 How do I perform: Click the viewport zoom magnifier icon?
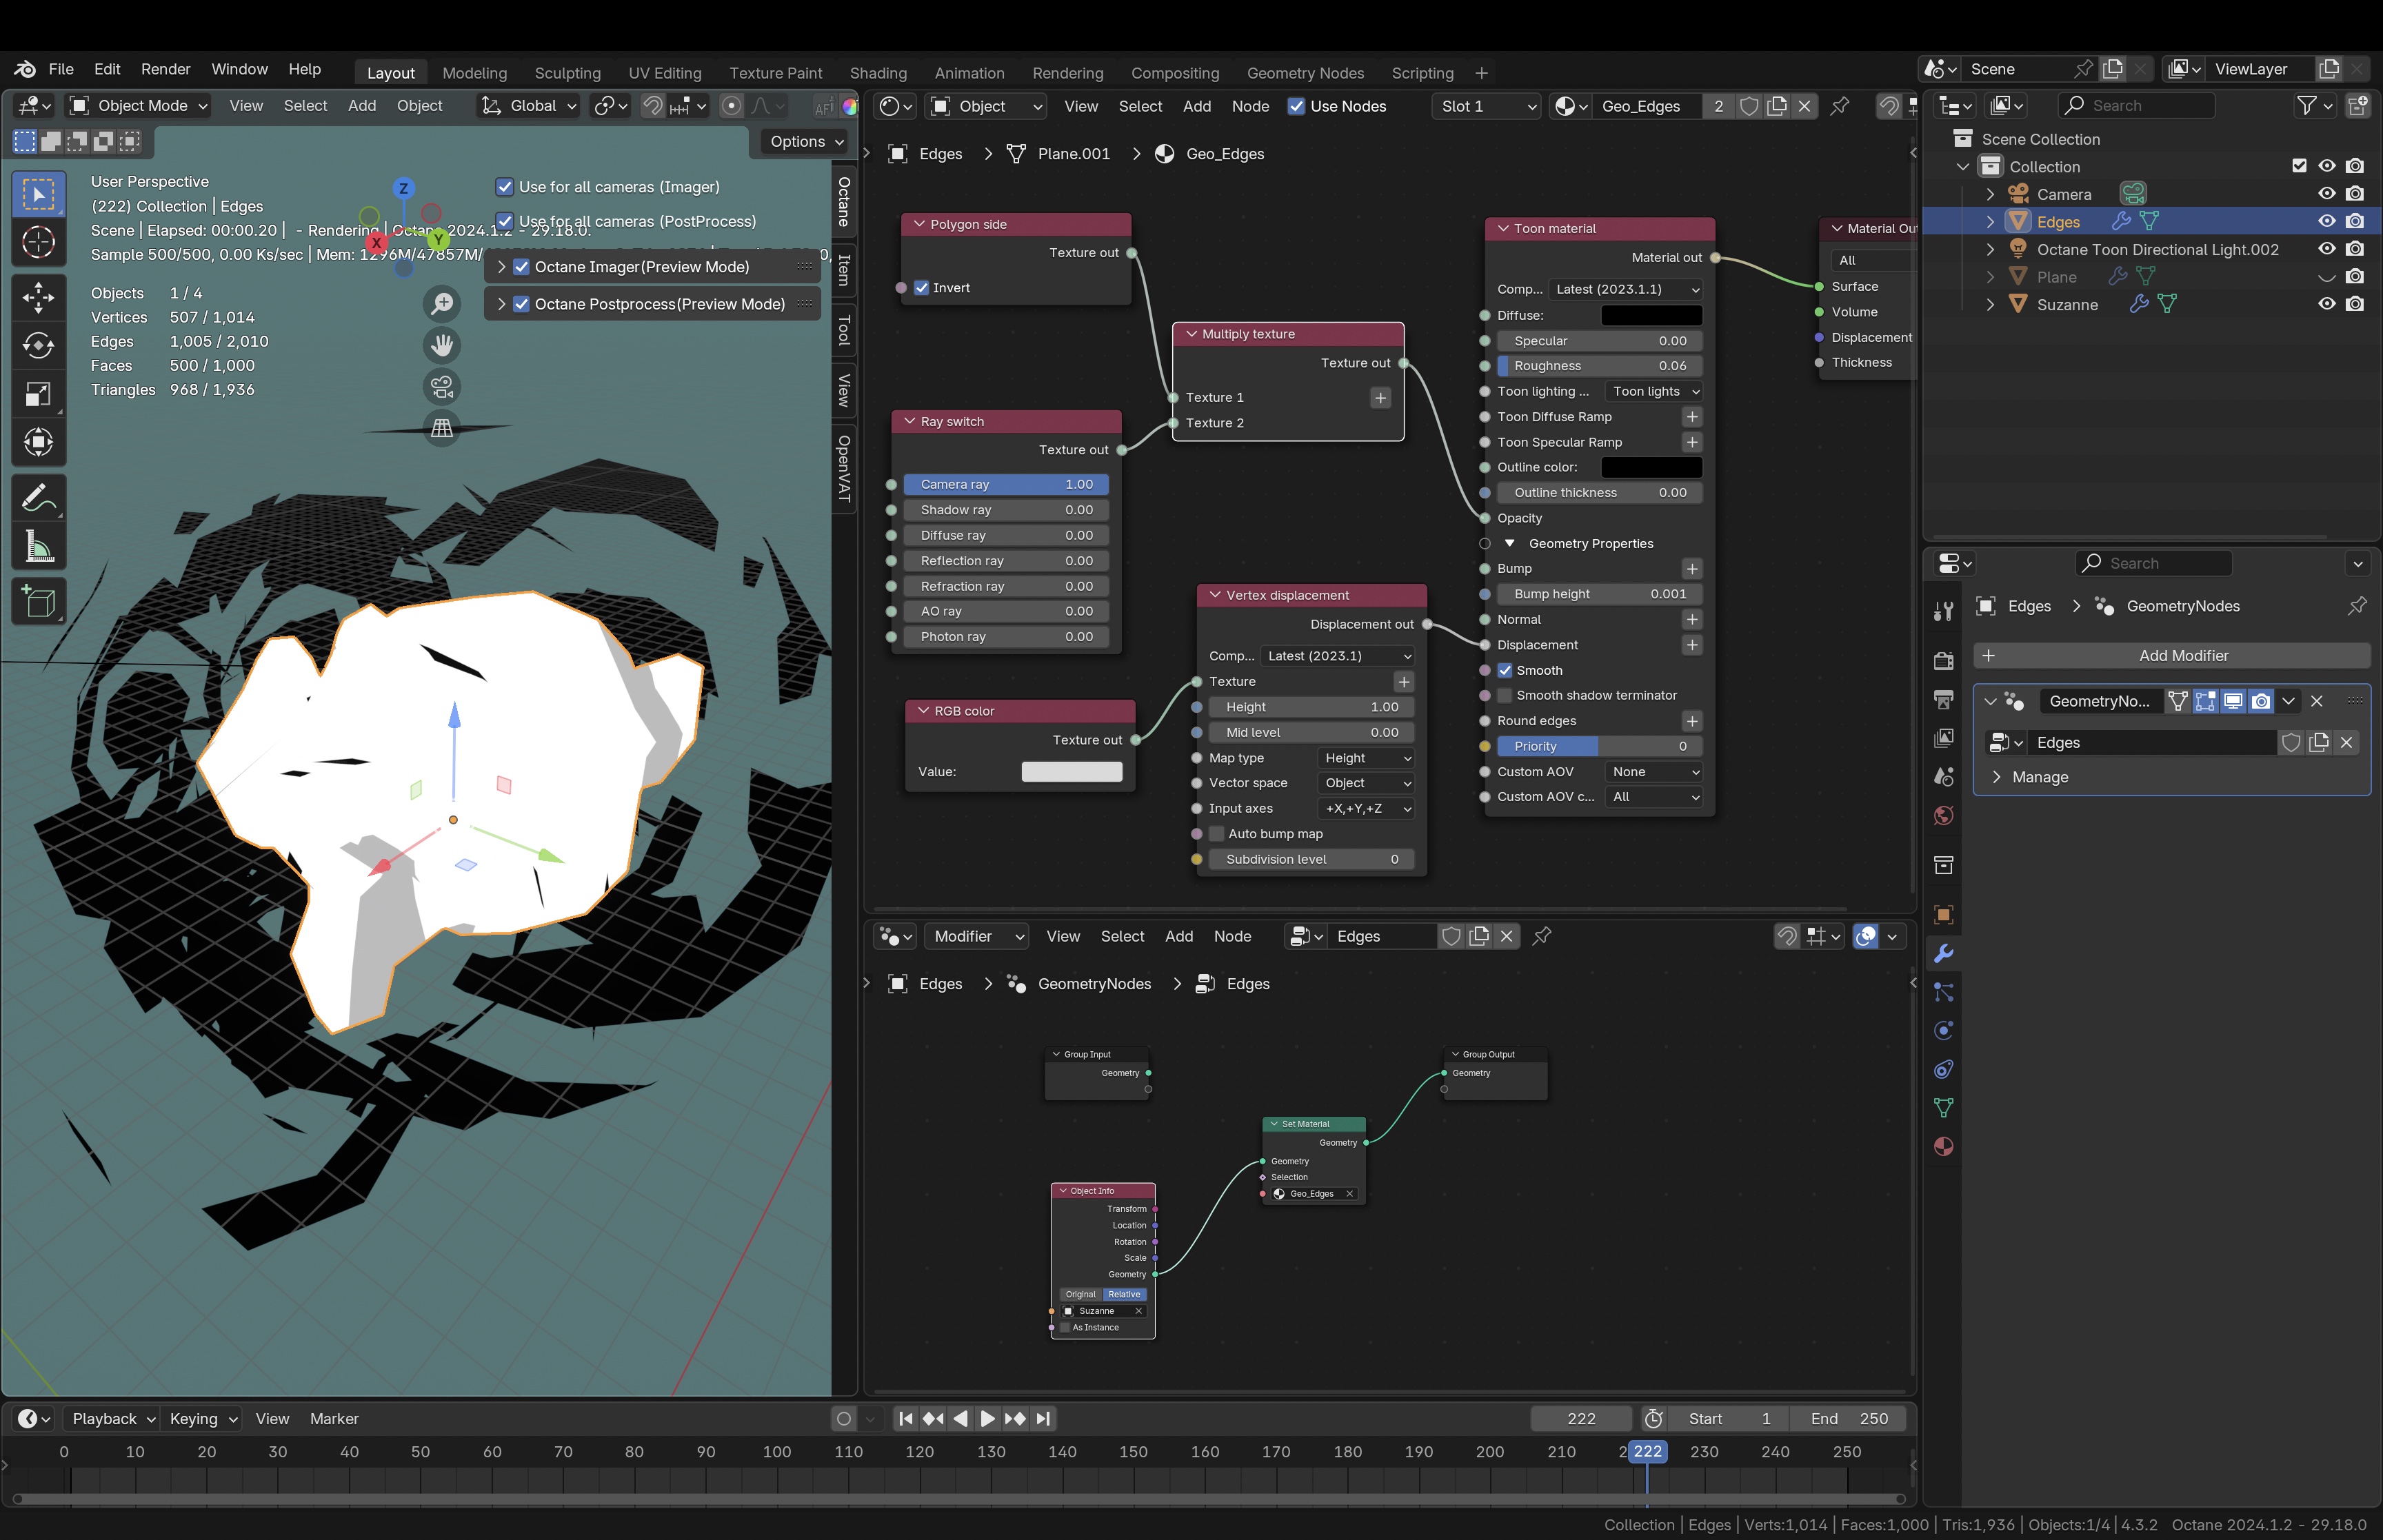coord(441,303)
